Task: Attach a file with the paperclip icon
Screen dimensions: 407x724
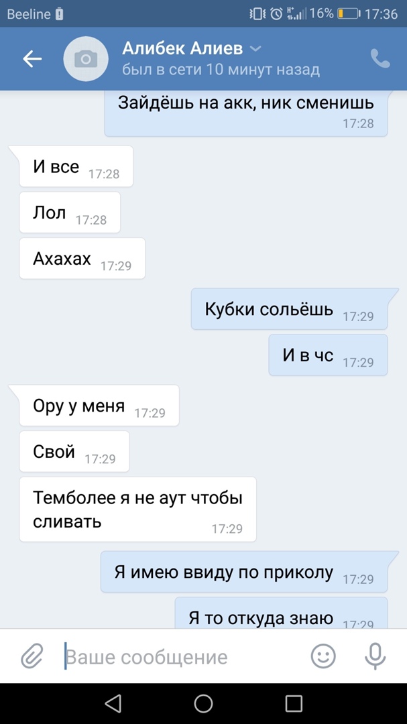Action: point(32,656)
